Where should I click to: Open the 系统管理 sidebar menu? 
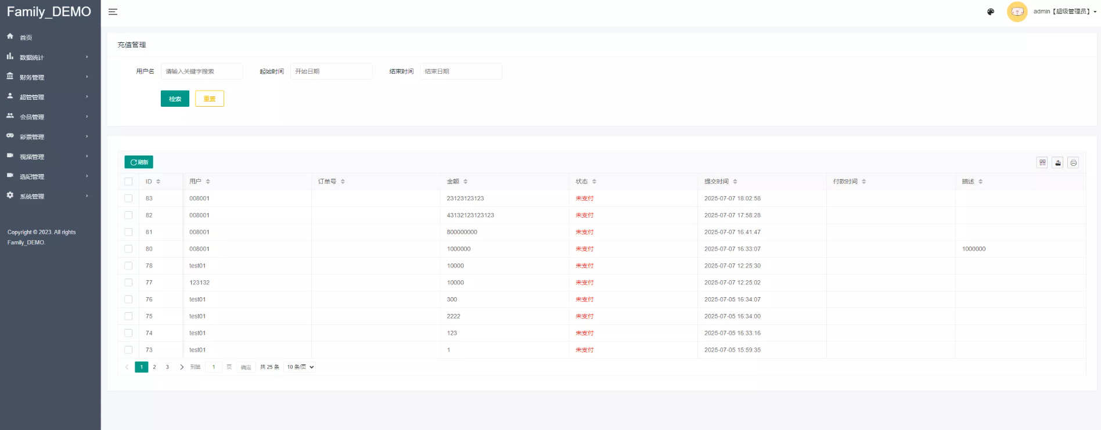click(46, 196)
